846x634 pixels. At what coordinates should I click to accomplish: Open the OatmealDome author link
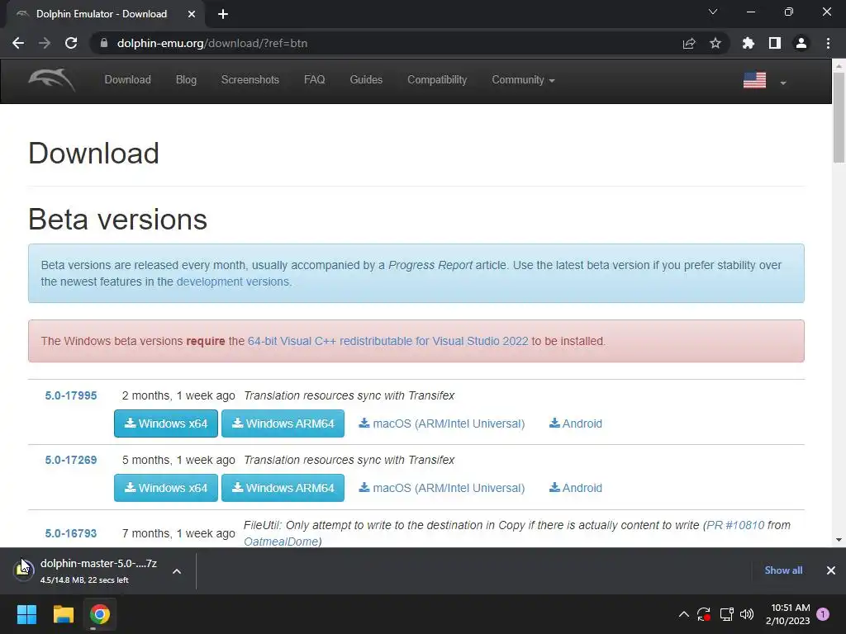(281, 542)
